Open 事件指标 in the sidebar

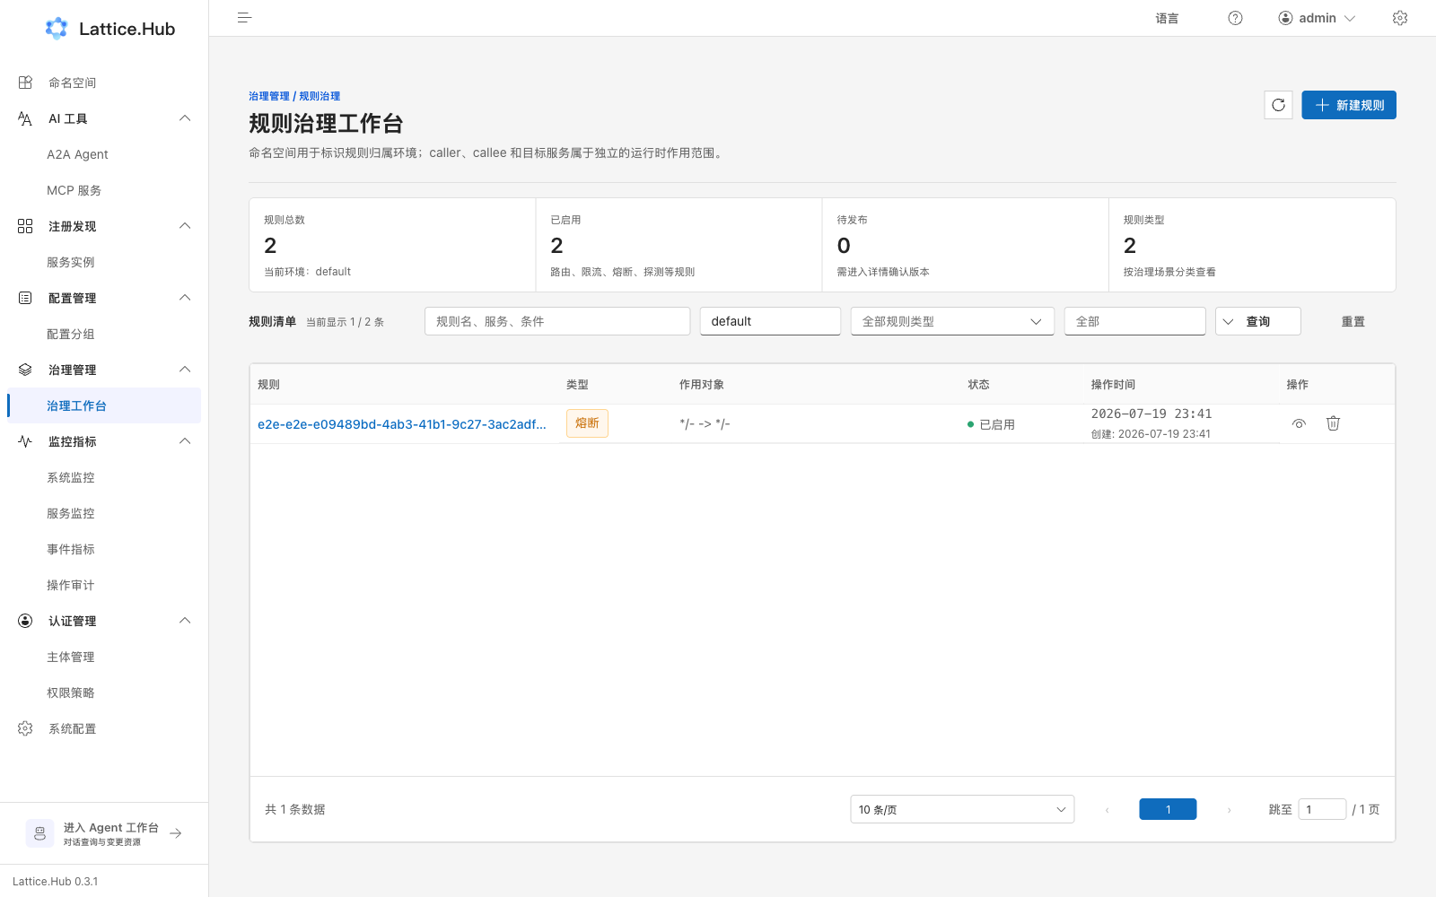104,549
